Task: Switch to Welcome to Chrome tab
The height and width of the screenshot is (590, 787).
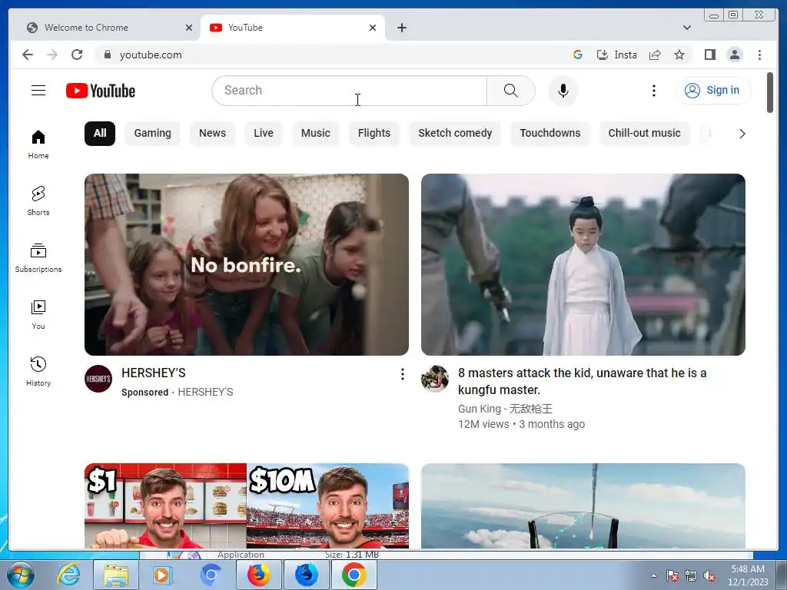Action: pyautogui.click(x=103, y=28)
